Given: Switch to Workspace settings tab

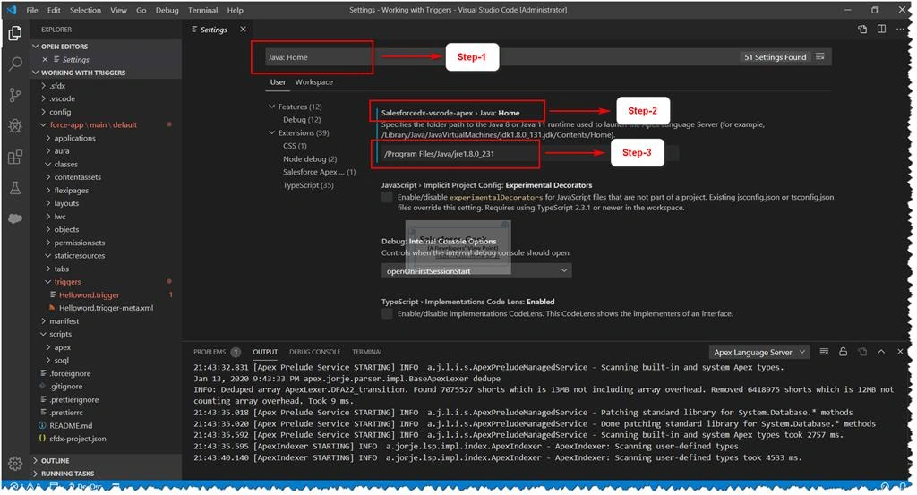Looking at the screenshot, I should click(314, 82).
